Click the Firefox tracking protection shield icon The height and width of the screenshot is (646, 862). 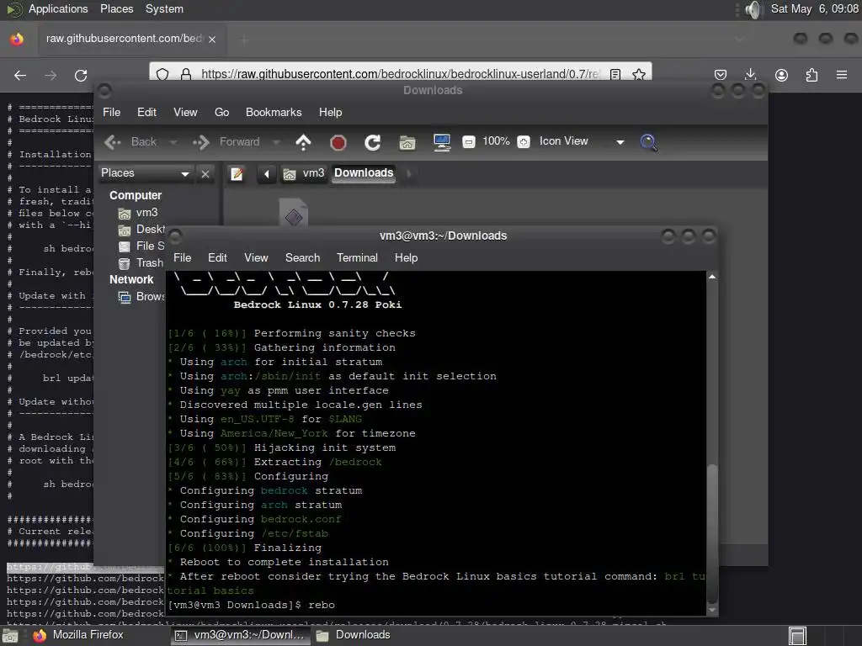point(162,74)
